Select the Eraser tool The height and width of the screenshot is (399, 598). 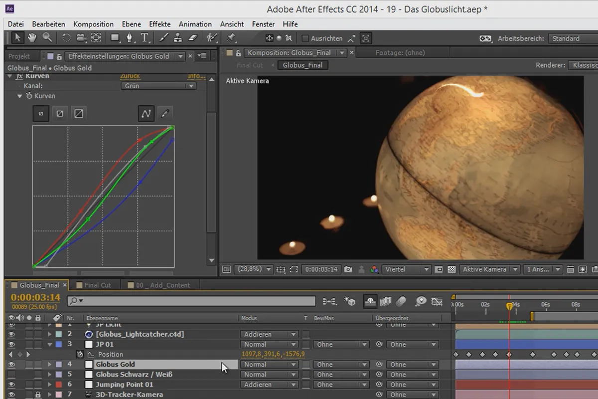pyautogui.click(x=193, y=37)
